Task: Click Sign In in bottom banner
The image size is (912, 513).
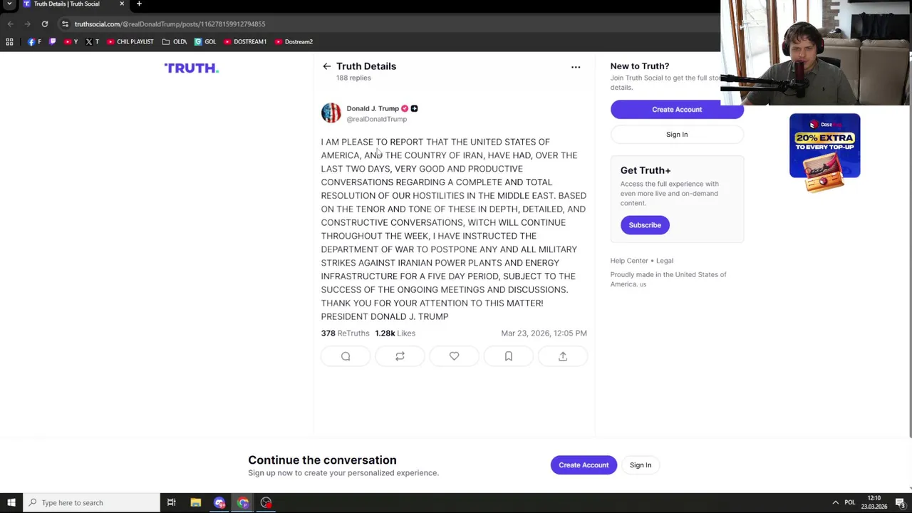Action: click(641, 465)
